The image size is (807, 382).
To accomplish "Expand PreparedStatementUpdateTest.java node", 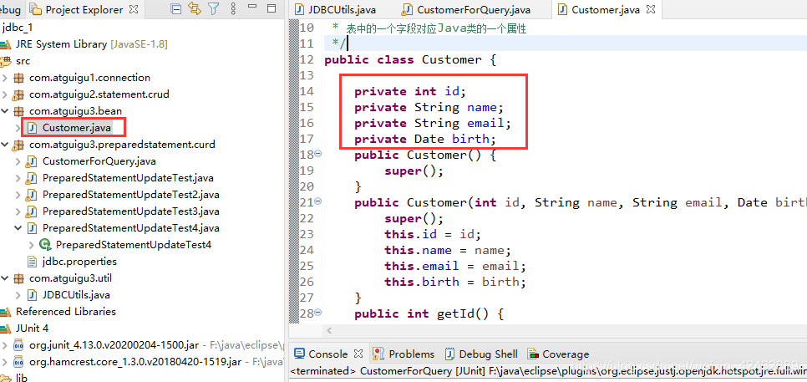I will pyautogui.click(x=18, y=178).
